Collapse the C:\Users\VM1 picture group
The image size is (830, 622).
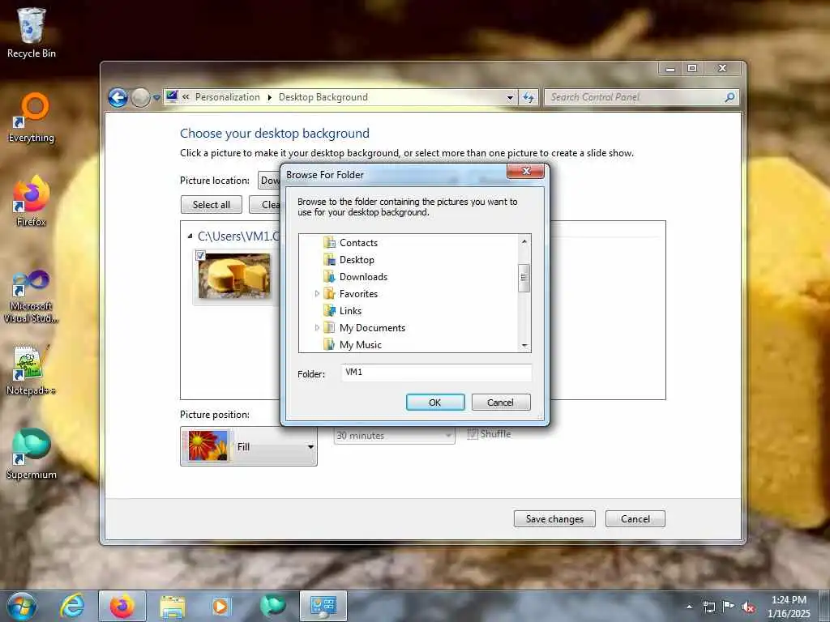coord(190,236)
